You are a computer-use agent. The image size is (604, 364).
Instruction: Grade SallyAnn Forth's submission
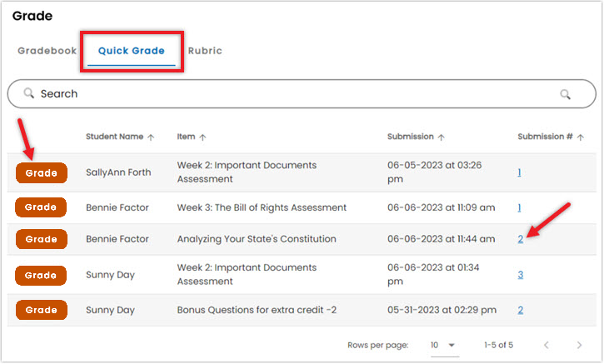point(41,173)
